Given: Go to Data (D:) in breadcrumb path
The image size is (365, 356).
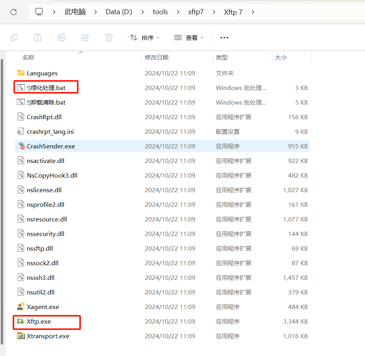Looking at the screenshot, I should [119, 11].
